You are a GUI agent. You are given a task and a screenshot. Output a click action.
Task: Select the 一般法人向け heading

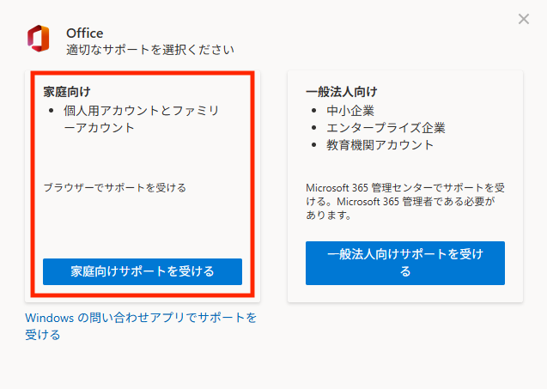tap(342, 92)
